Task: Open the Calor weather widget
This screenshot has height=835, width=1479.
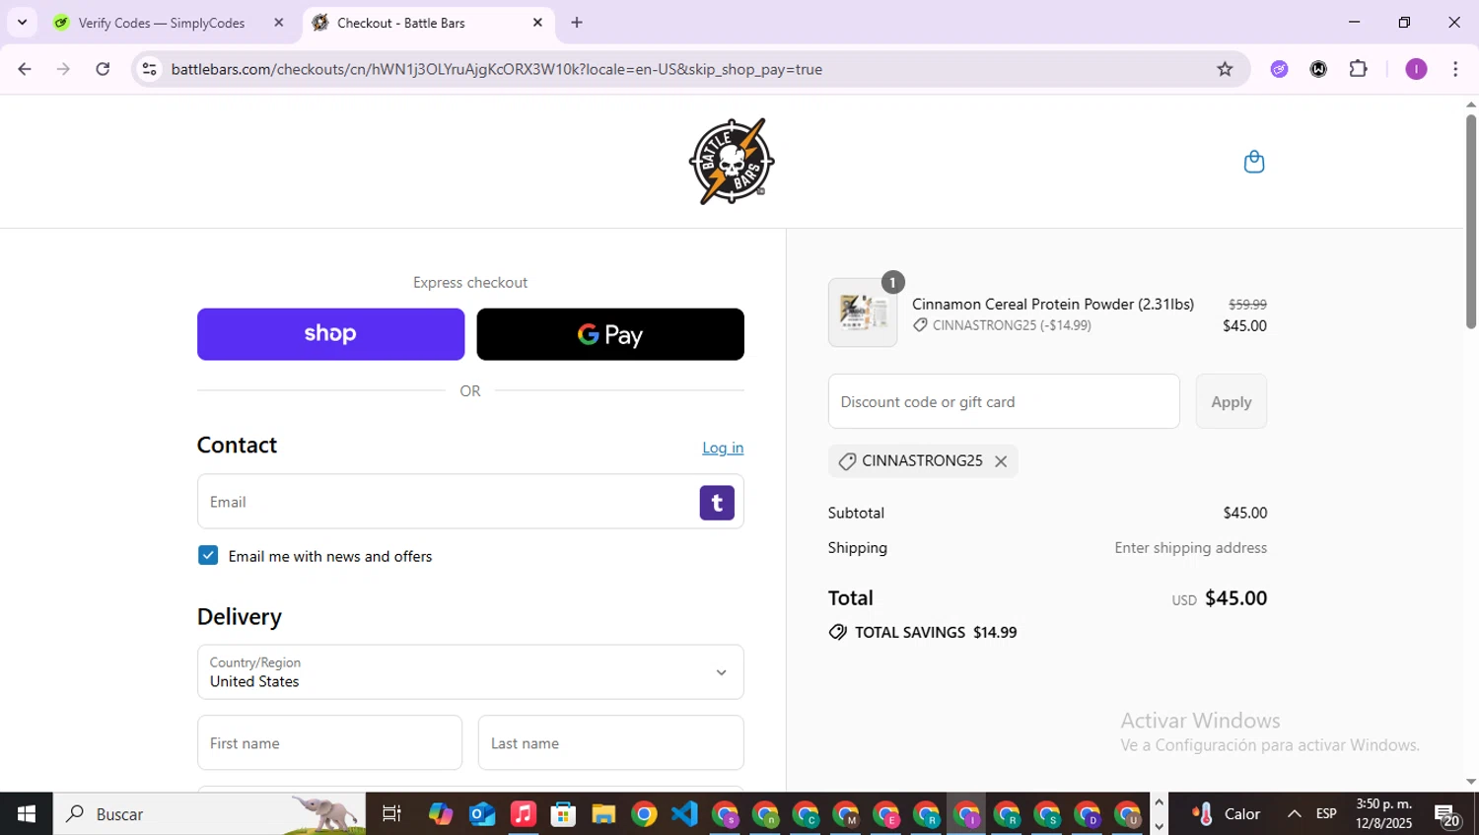Action: click(1227, 813)
